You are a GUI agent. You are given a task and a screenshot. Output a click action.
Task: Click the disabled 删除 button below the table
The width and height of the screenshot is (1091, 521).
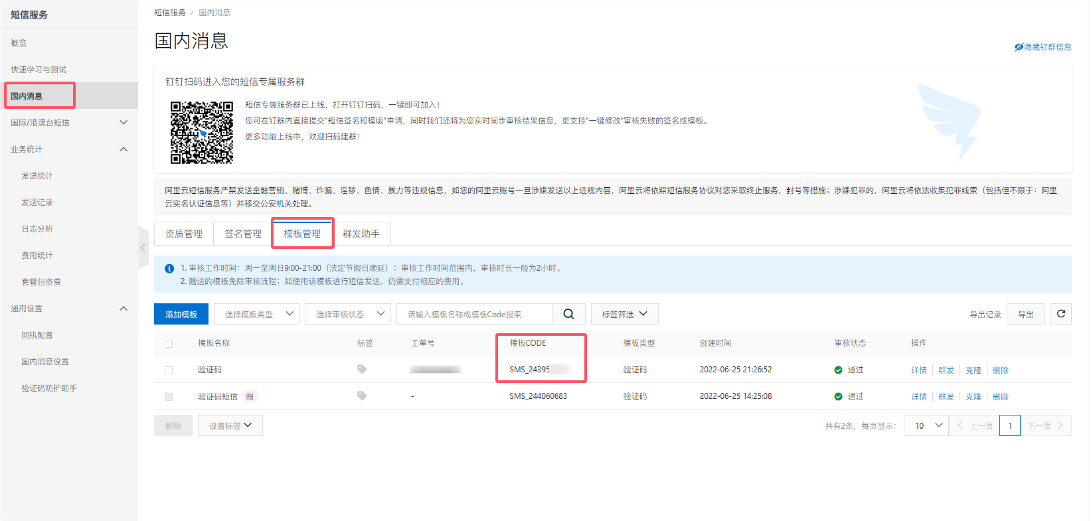click(x=173, y=425)
